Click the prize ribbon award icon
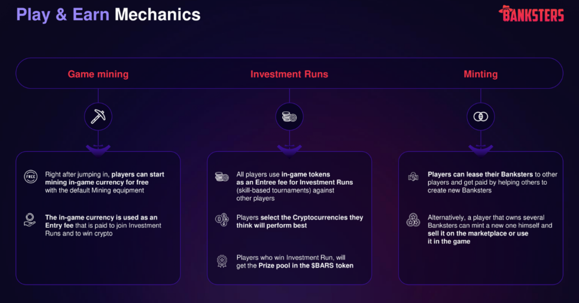 coord(222,261)
